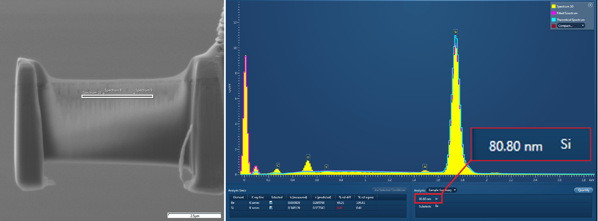Viewport: 598px width, 221px height.
Task: Open the Compare dropdown in the legend
Action: click(571, 26)
